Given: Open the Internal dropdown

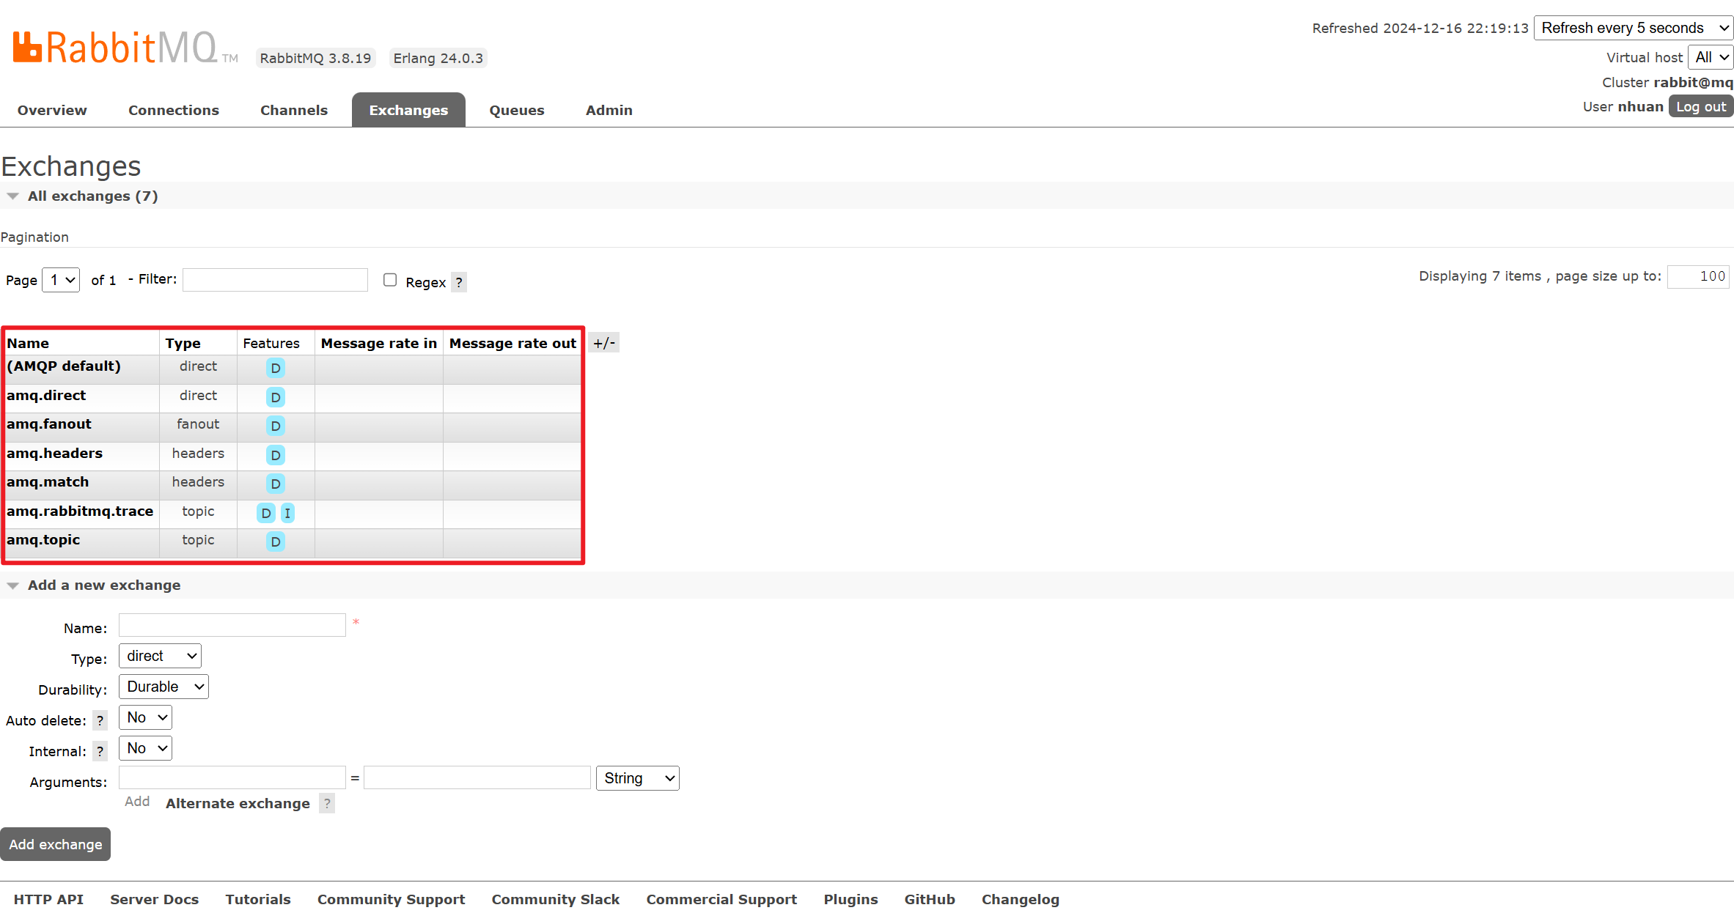Looking at the screenshot, I should 145,748.
